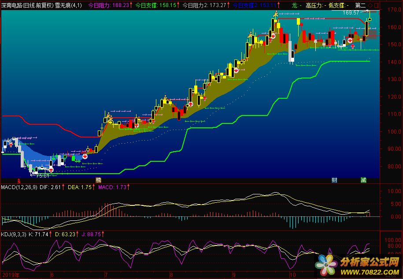
Task: Click month 6 on the time axis
Action: tap(52, 275)
